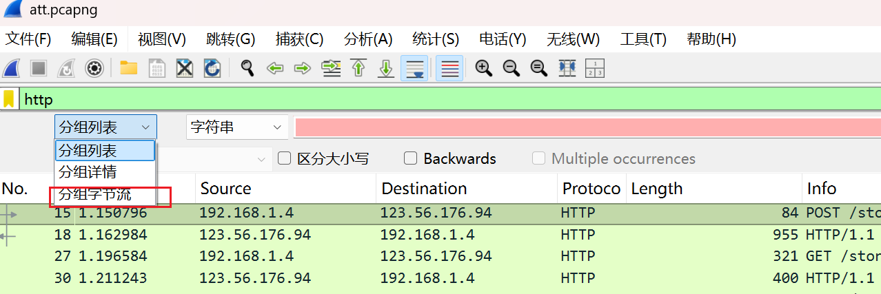Select packet 27 GET row
Viewport: 881px width, 294px height.
click(440, 257)
